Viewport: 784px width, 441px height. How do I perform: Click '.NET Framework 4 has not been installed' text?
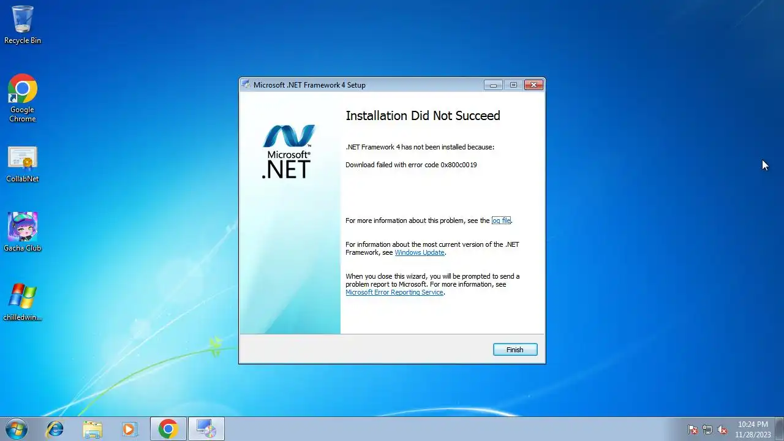pos(420,147)
